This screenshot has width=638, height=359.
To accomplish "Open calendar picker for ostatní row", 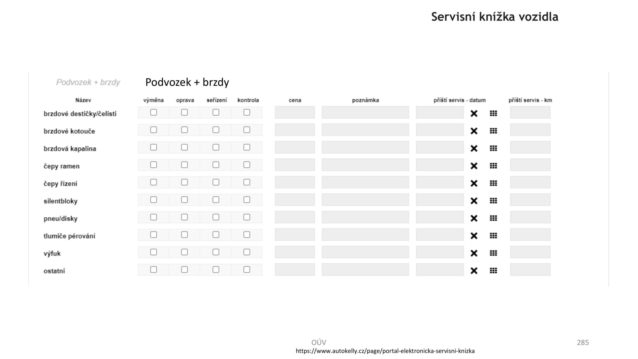I will (x=493, y=270).
